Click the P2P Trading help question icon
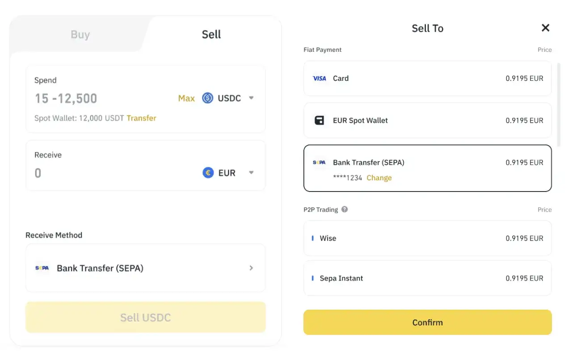572x354 pixels. [345, 209]
